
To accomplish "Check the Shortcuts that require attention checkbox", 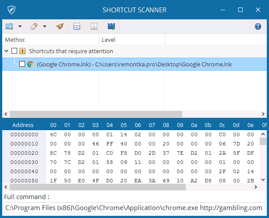I will pyautogui.click(x=14, y=51).
